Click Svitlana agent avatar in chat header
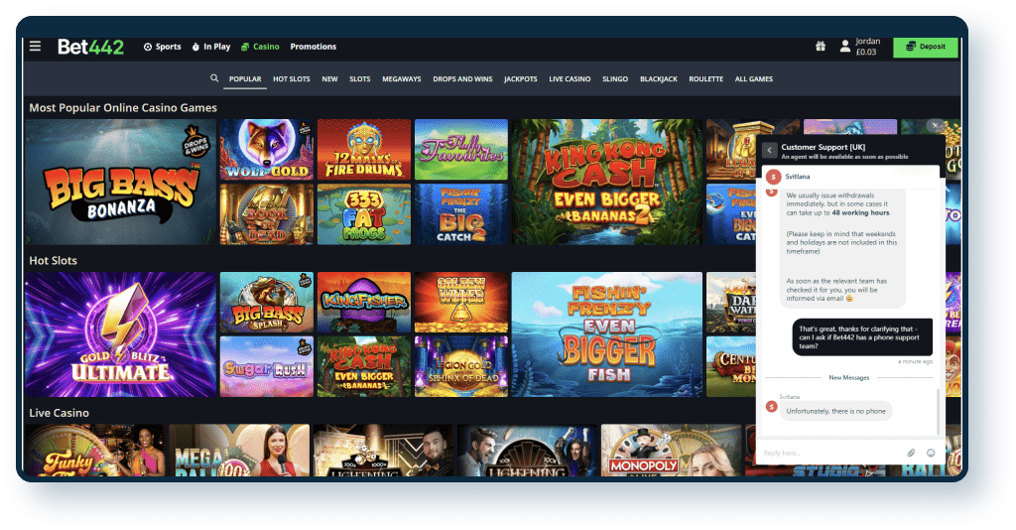 pyautogui.click(x=773, y=177)
